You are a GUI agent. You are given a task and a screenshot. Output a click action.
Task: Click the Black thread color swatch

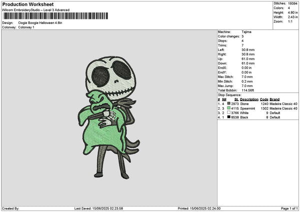228,117
